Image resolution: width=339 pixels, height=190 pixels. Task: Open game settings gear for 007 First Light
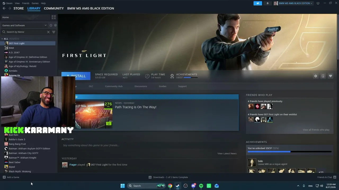315,76
